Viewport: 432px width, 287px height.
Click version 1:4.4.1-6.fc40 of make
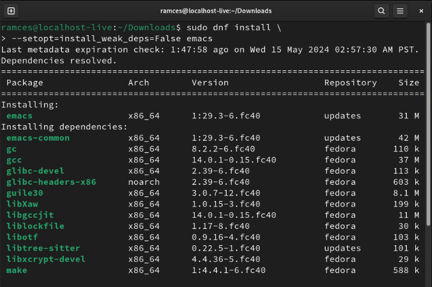tap(229, 270)
